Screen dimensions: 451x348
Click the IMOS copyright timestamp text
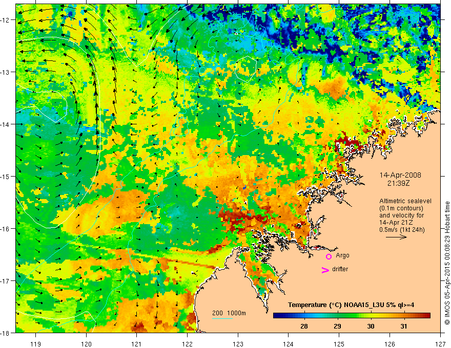coord(447,263)
